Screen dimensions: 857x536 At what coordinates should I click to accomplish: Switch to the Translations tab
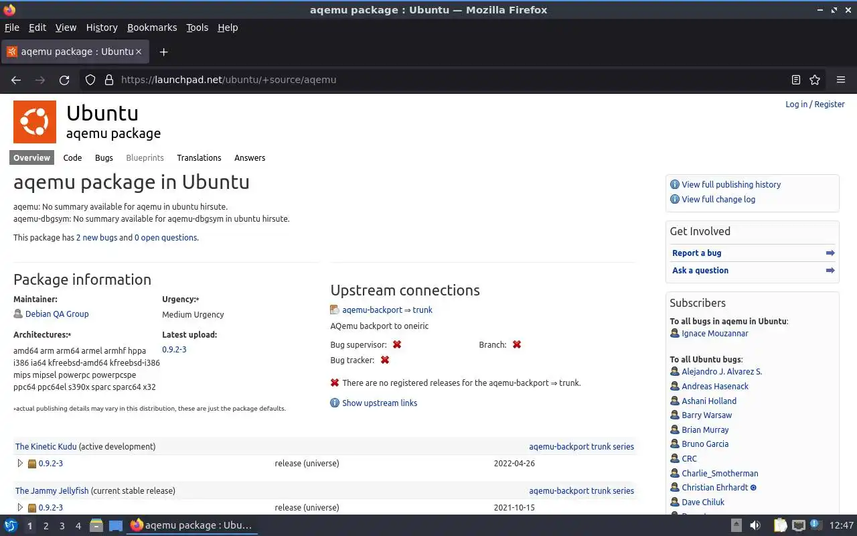click(x=199, y=157)
